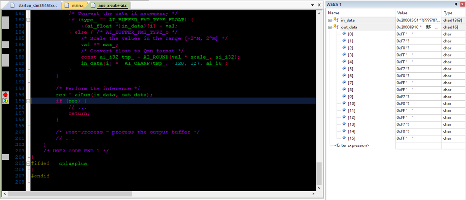
Task: Click the element icon beside [11]
Action: (344, 110)
